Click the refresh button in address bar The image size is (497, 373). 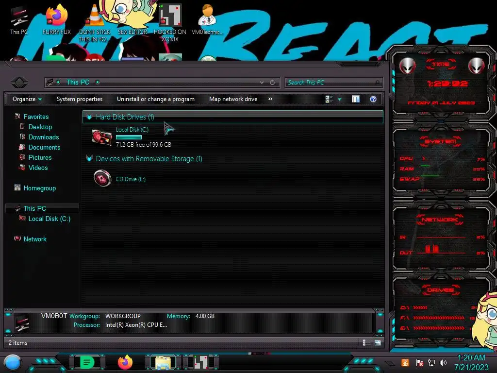[272, 83]
